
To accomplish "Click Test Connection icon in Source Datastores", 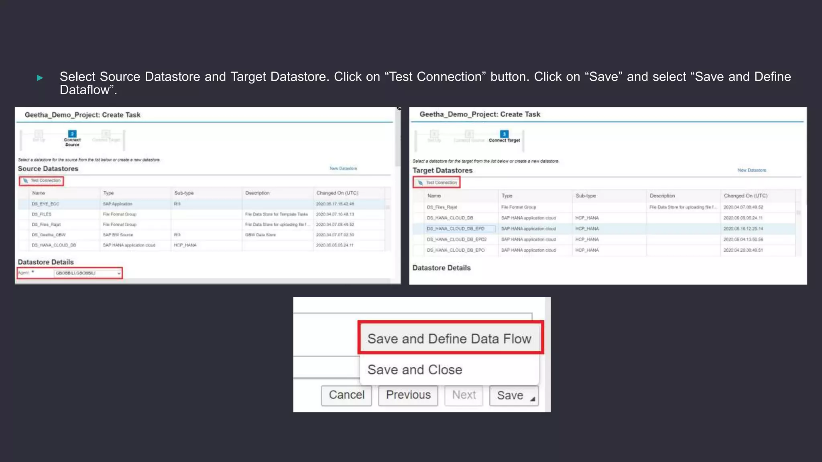I will pyautogui.click(x=26, y=181).
